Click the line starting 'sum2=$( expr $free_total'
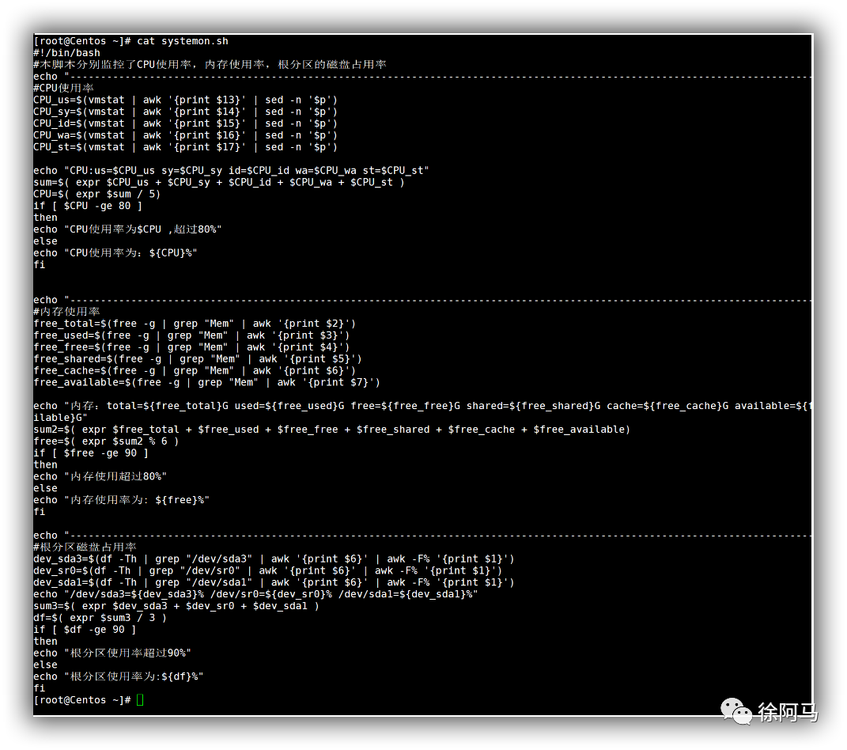 click(x=331, y=430)
